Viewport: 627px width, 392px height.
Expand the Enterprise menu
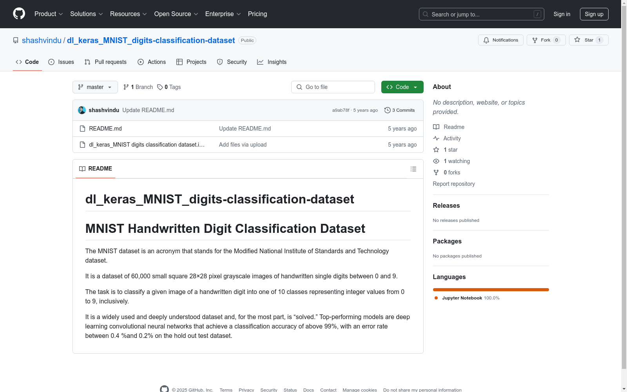223,14
